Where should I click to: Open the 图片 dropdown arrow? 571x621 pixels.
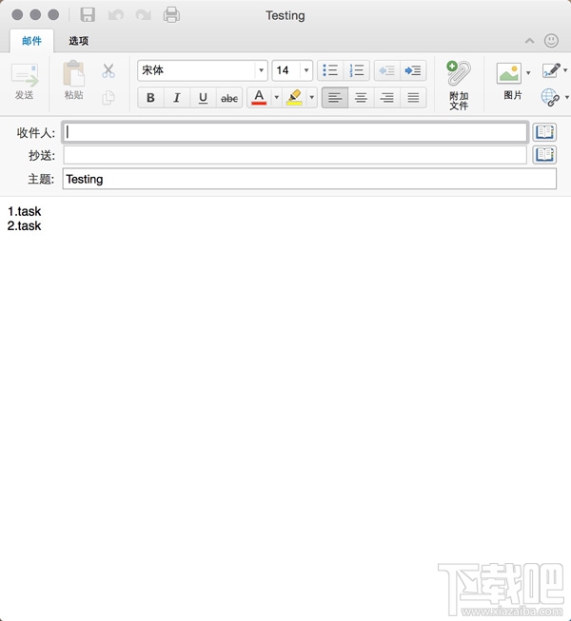tap(528, 73)
